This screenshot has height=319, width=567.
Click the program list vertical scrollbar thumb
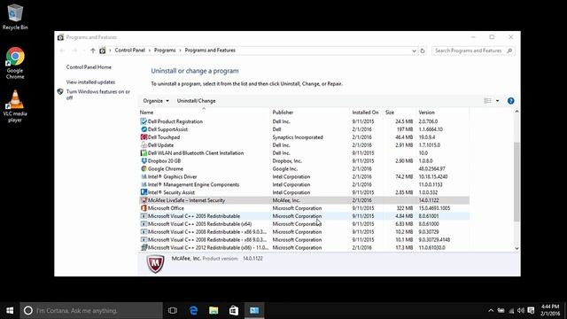coord(517,182)
